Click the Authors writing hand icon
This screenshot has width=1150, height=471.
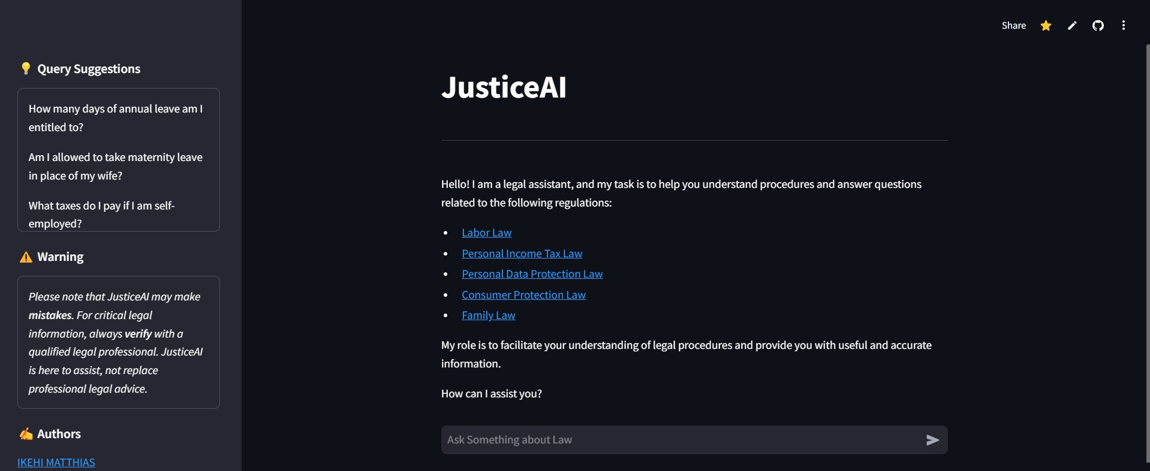click(26, 434)
